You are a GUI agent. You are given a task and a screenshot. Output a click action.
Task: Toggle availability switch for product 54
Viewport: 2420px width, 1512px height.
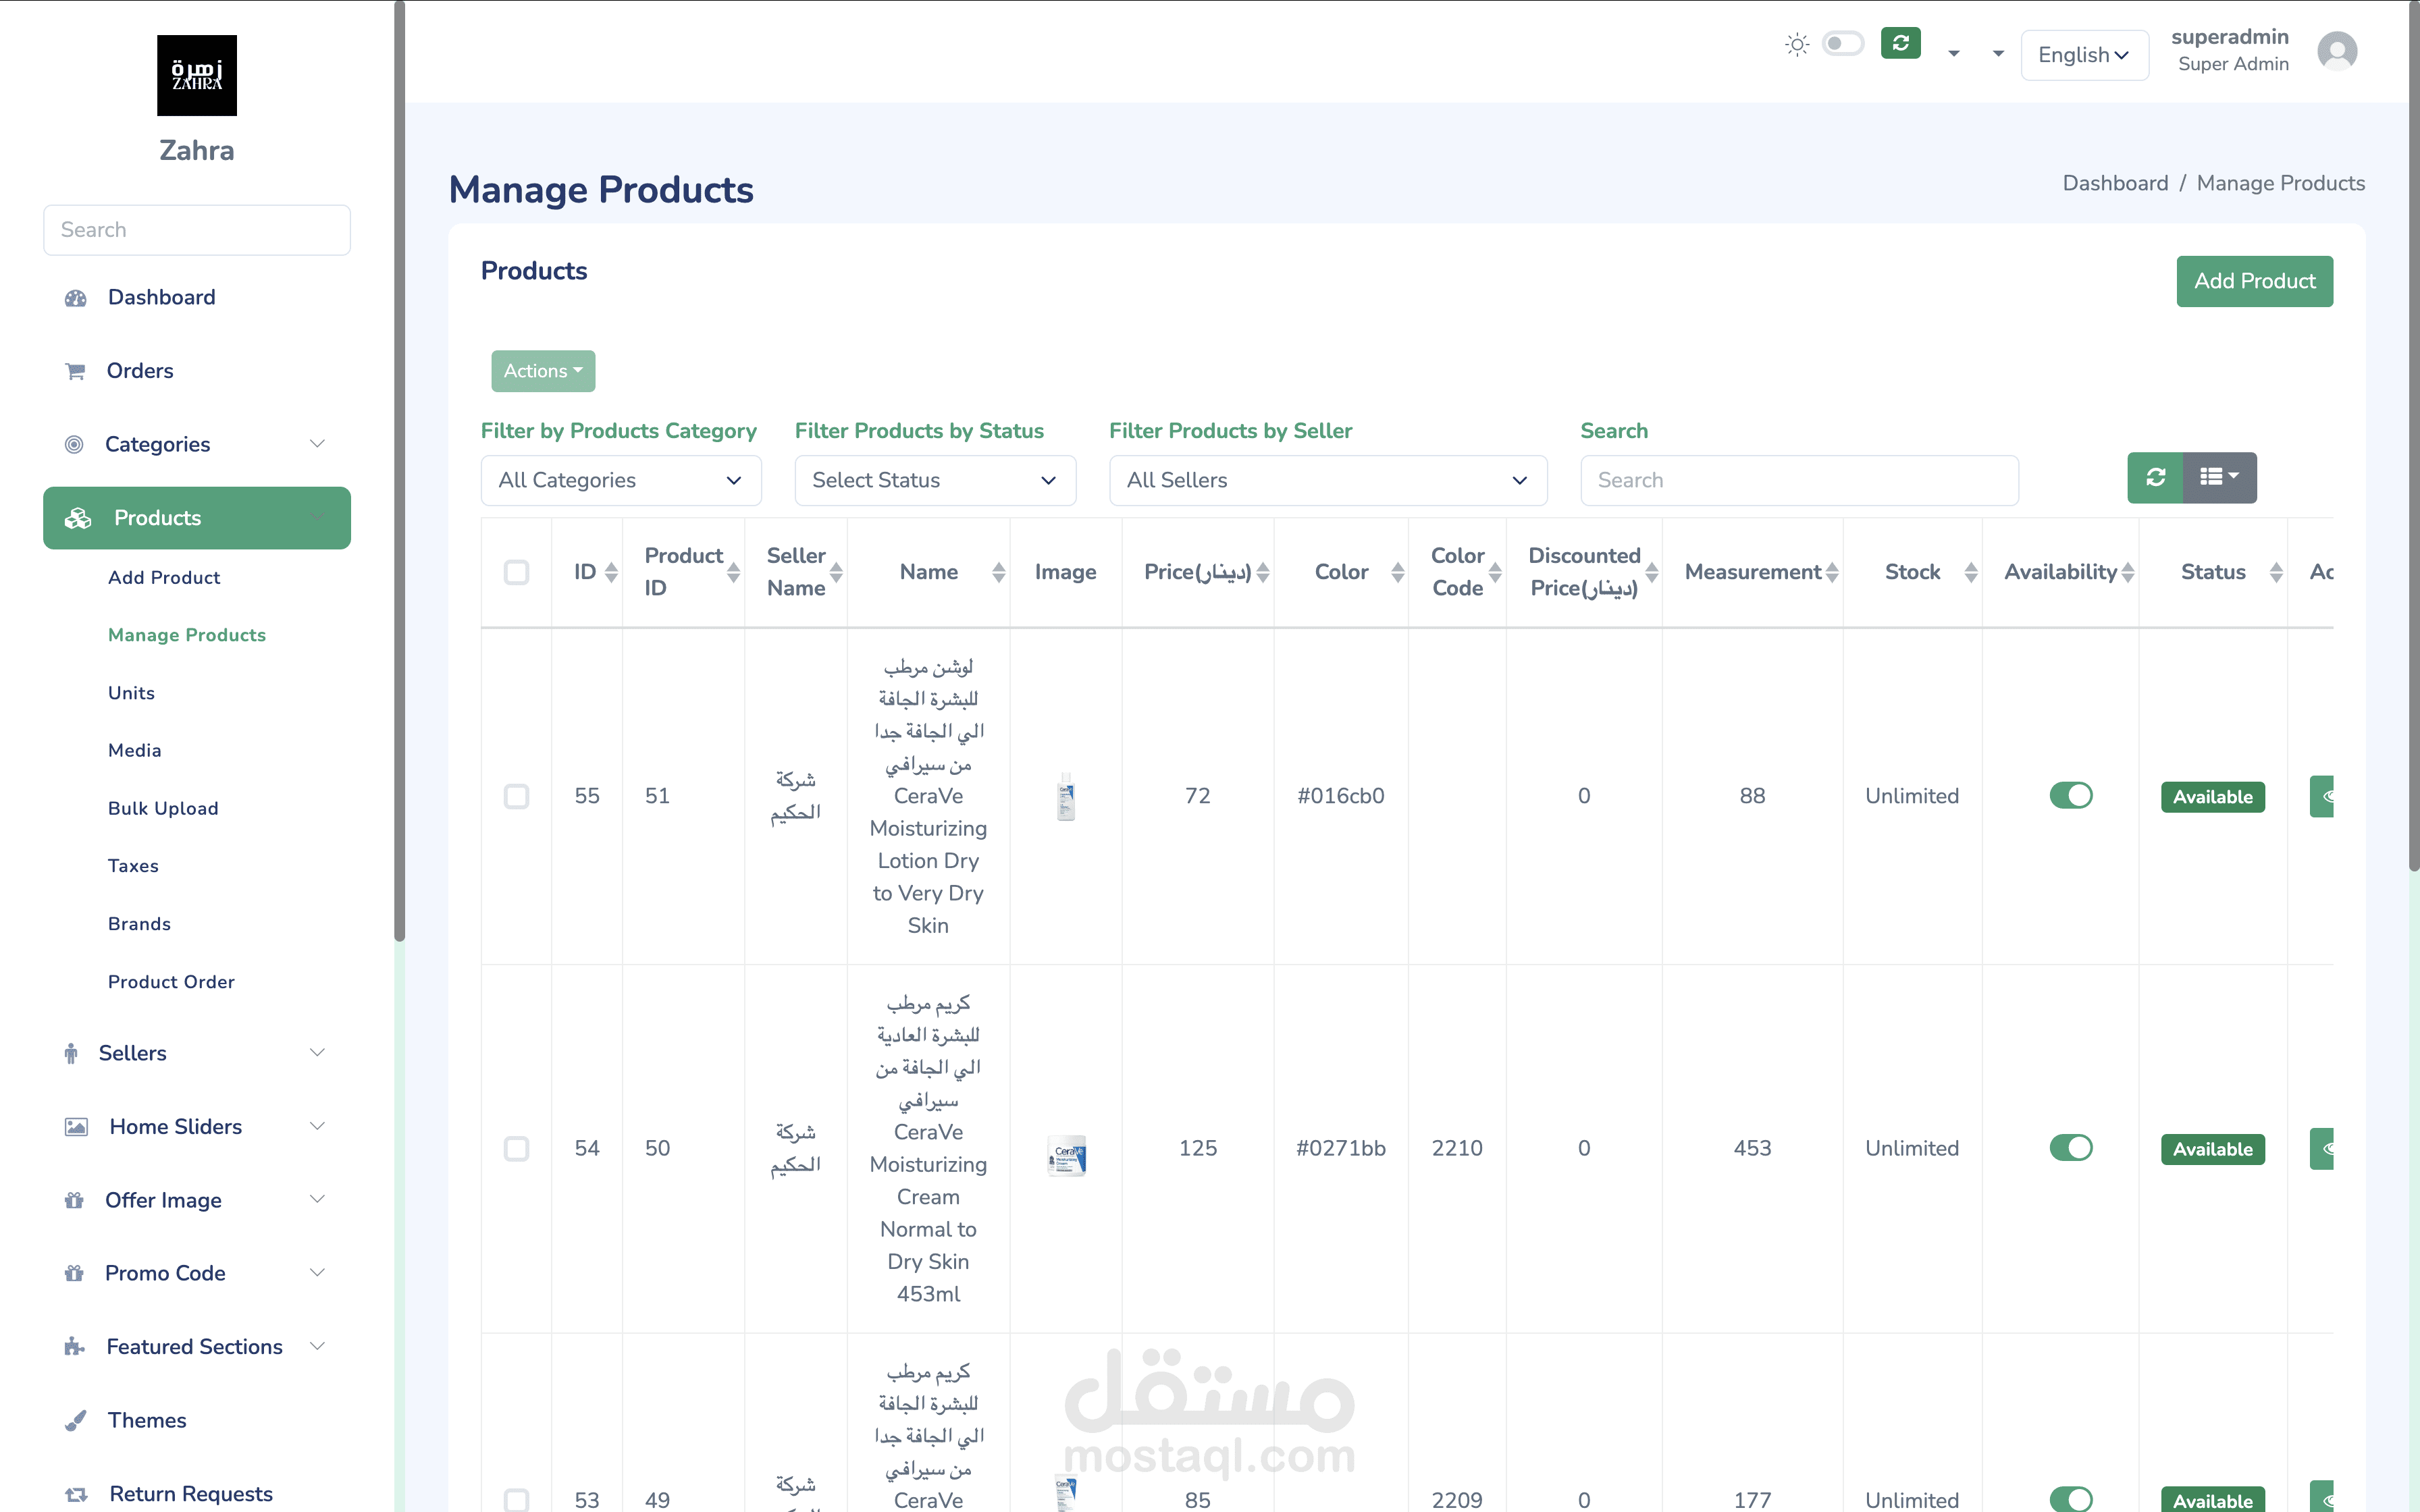pyautogui.click(x=2070, y=1148)
